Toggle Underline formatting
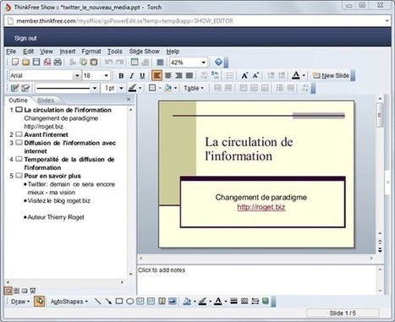This screenshot has width=395, height=322. point(142,75)
